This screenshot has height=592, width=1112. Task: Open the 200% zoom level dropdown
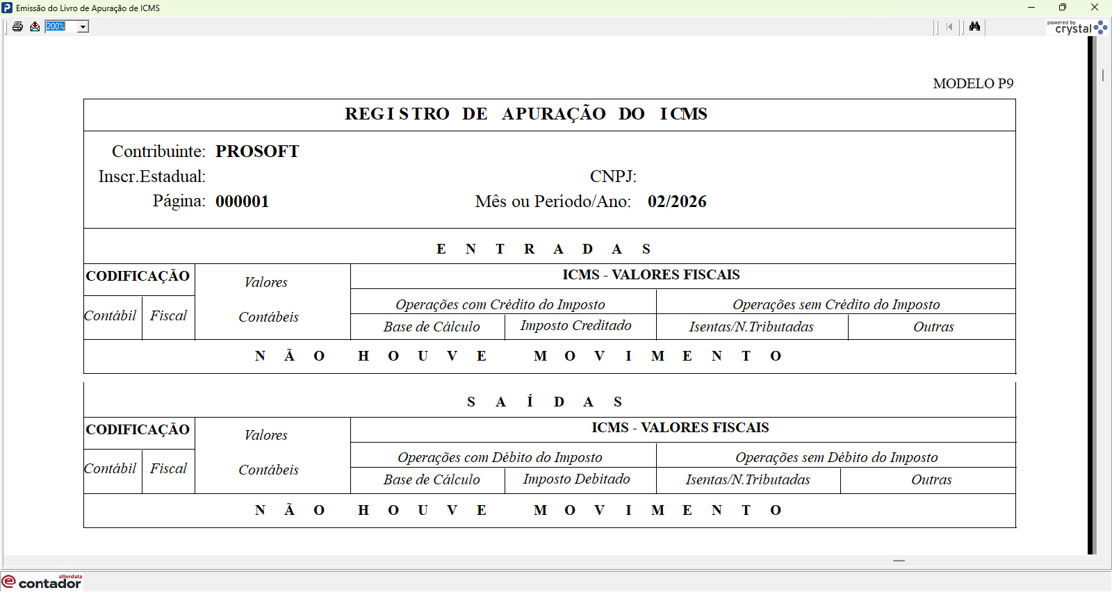pos(83,26)
